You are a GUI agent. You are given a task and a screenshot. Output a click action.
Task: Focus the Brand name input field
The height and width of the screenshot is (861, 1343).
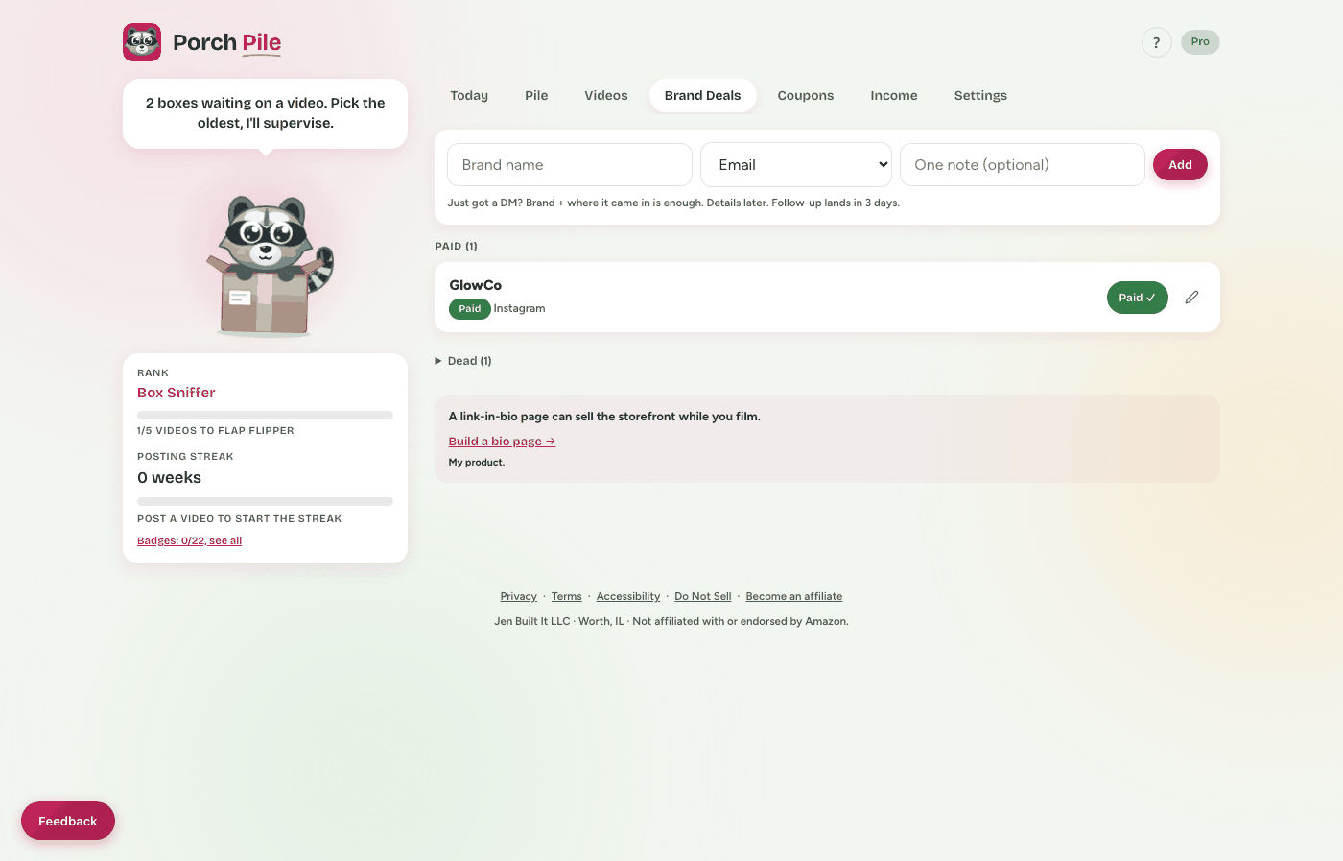click(x=570, y=165)
